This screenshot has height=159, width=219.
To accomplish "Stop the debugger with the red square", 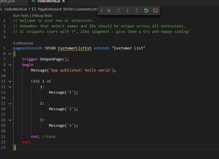I will (x=156, y=10).
